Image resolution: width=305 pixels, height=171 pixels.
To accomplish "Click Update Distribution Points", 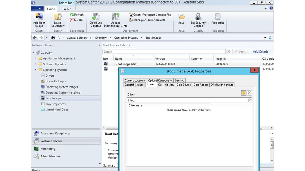I will click(x=116, y=20).
